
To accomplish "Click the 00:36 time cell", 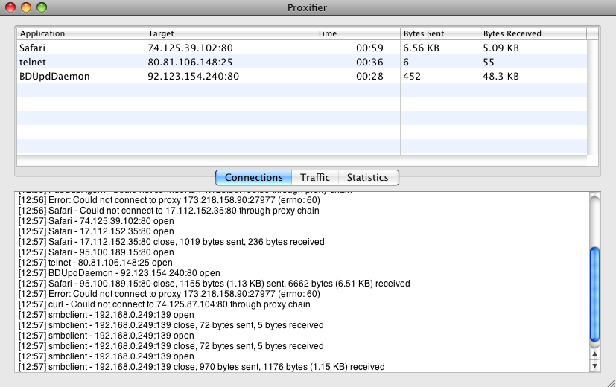I will pyautogui.click(x=369, y=62).
